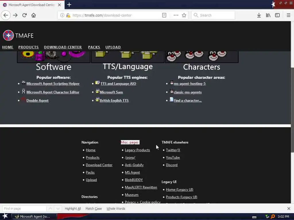294x220 pixels.
Task: Toggle reader view icon in address bar
Action: tap(164, 15)
